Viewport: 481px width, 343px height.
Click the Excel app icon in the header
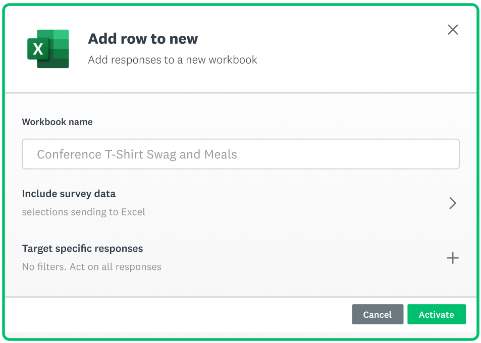coord(48,49)
